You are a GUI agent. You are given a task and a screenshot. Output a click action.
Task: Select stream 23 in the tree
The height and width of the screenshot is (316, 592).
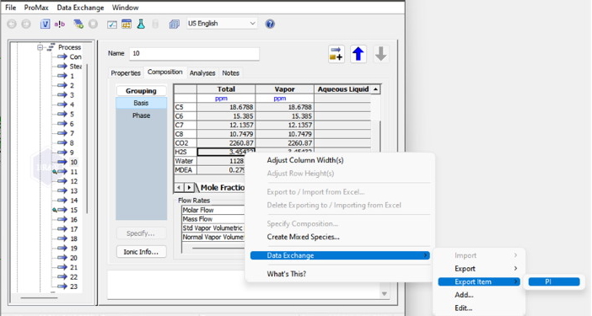point(73,287)
